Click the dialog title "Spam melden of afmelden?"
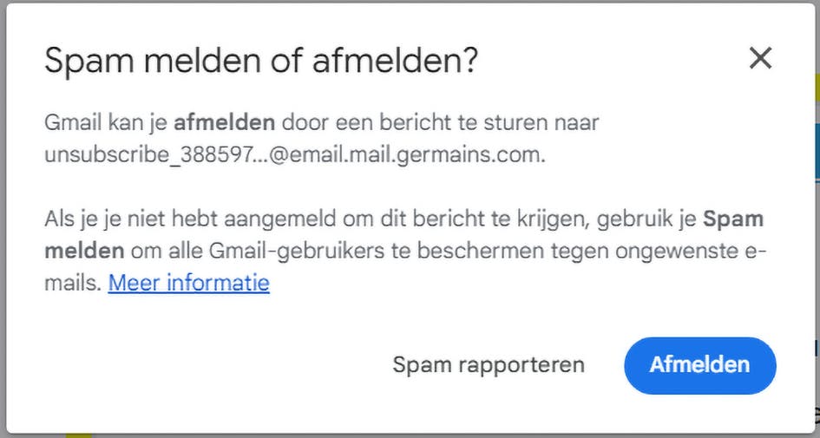This screenshot has width=820, height=438. [261, 61]
